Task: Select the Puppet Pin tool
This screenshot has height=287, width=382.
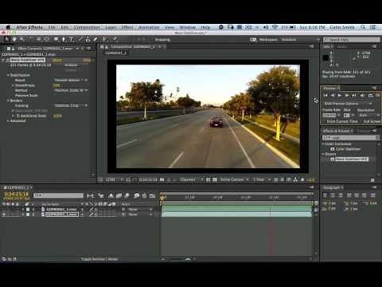Action: [x=115, y=39]
